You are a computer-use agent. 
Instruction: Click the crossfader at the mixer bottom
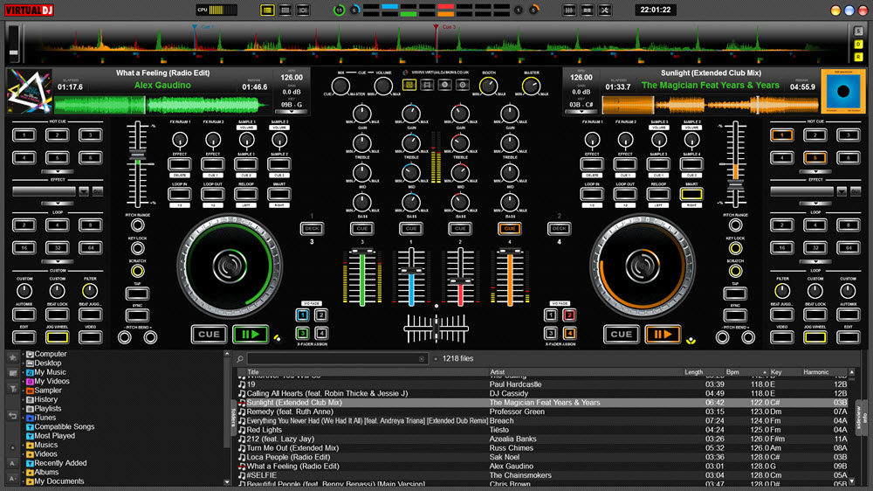(x=436, y=328)
